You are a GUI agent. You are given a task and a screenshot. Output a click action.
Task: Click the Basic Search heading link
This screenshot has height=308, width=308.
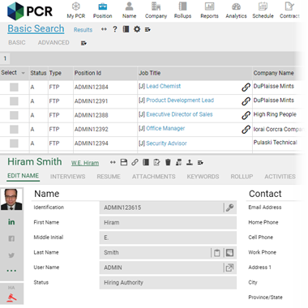[36, 28]
